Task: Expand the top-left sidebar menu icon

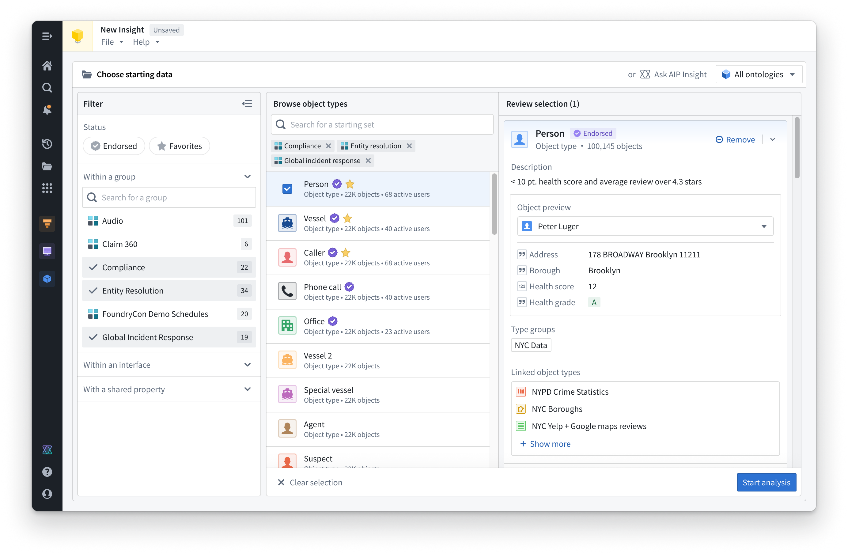Action: (47, 36)
